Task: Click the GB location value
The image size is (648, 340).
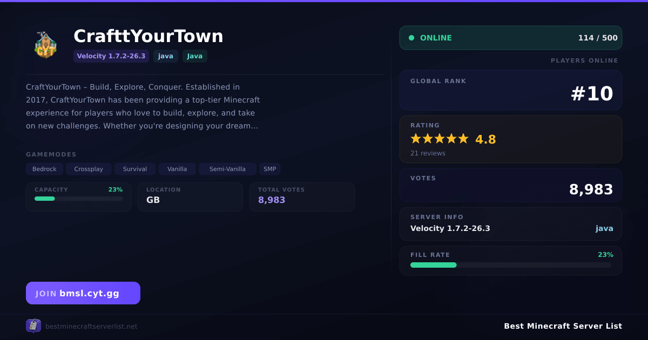Action: (153, 200)
